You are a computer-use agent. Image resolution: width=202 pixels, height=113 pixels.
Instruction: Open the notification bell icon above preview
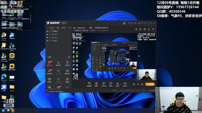coord(149,29)
